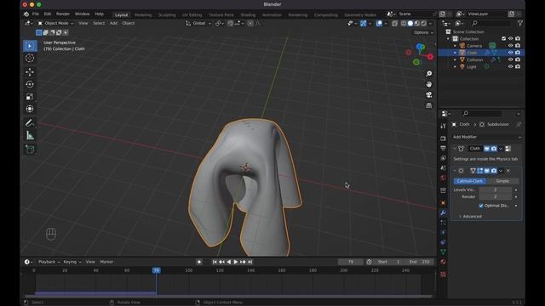This screenshot has height=306, width=545.
Task: Open the Physics properties tab
Action: [x=443, y=232]
